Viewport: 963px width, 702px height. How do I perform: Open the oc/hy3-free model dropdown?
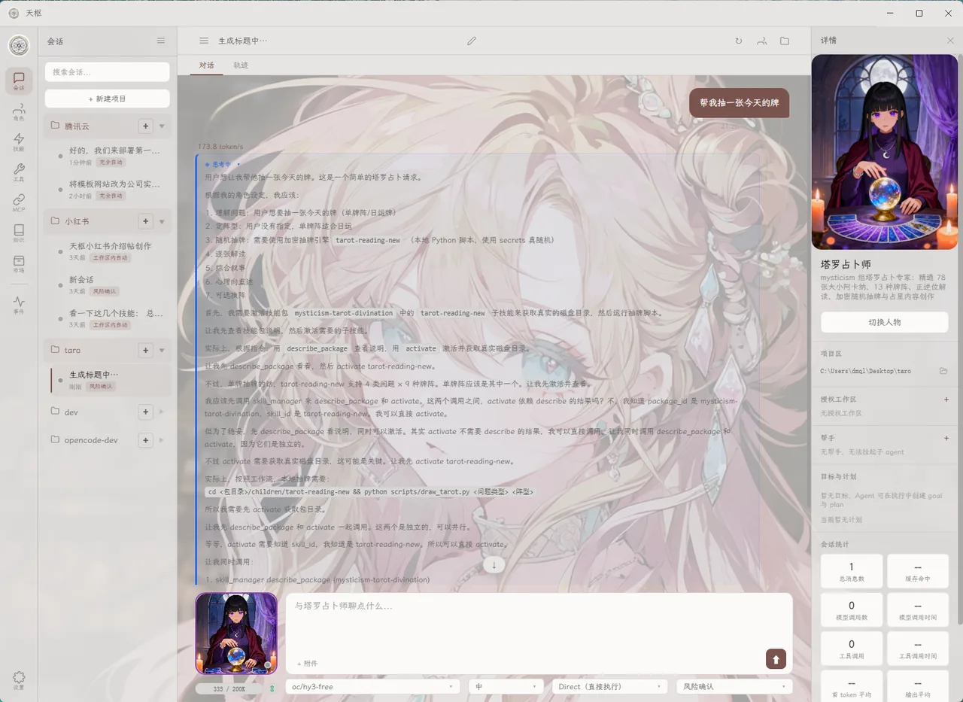click(373, 687)
